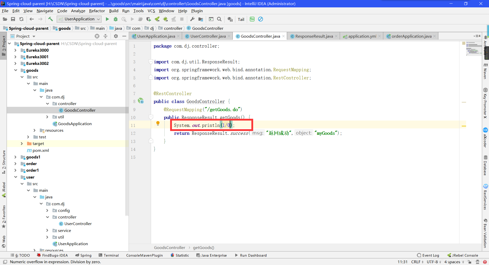Fold the getGoods method at line 10
489x265 pixels.
[151, 117]
